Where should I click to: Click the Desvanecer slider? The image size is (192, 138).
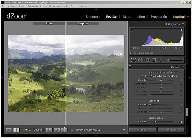161,91
